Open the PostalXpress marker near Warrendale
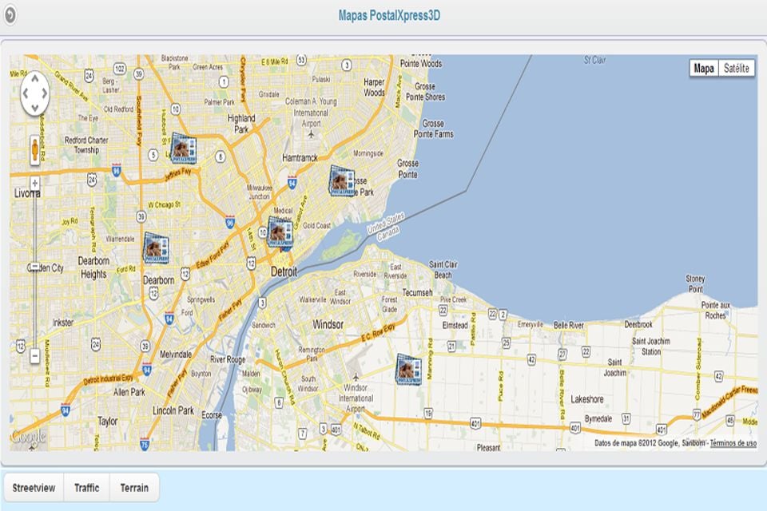Viewport: 767px width, 511px height. pos(156,248)
